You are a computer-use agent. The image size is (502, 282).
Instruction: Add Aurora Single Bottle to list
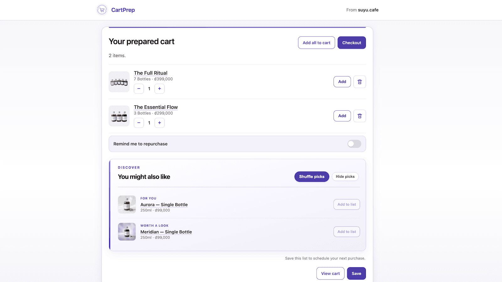347,205
